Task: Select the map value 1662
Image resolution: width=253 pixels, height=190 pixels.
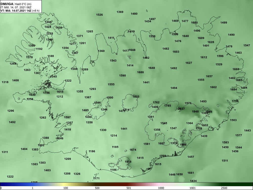Action: point(213,87)
